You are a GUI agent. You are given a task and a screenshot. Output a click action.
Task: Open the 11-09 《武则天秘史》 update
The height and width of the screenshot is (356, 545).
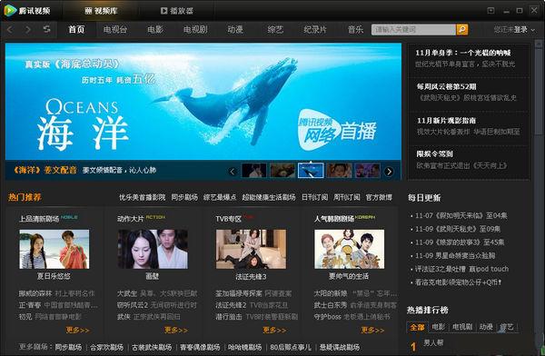pyautogui.click(x=458, y=229)
